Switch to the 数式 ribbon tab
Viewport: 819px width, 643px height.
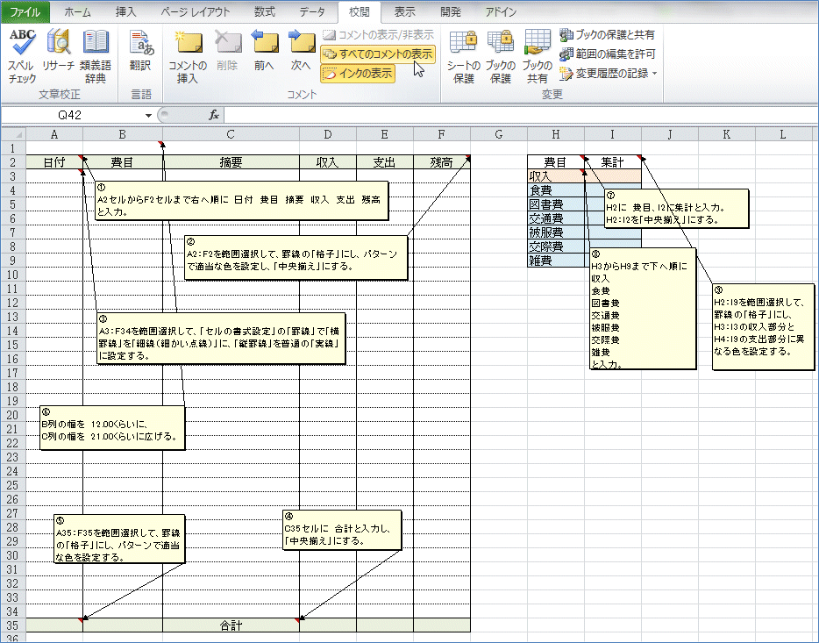coord(264,12)
